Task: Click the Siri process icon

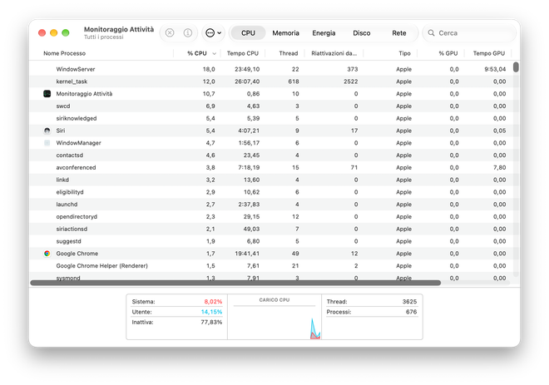Action: pyautogui.click(x=47, y=131)
